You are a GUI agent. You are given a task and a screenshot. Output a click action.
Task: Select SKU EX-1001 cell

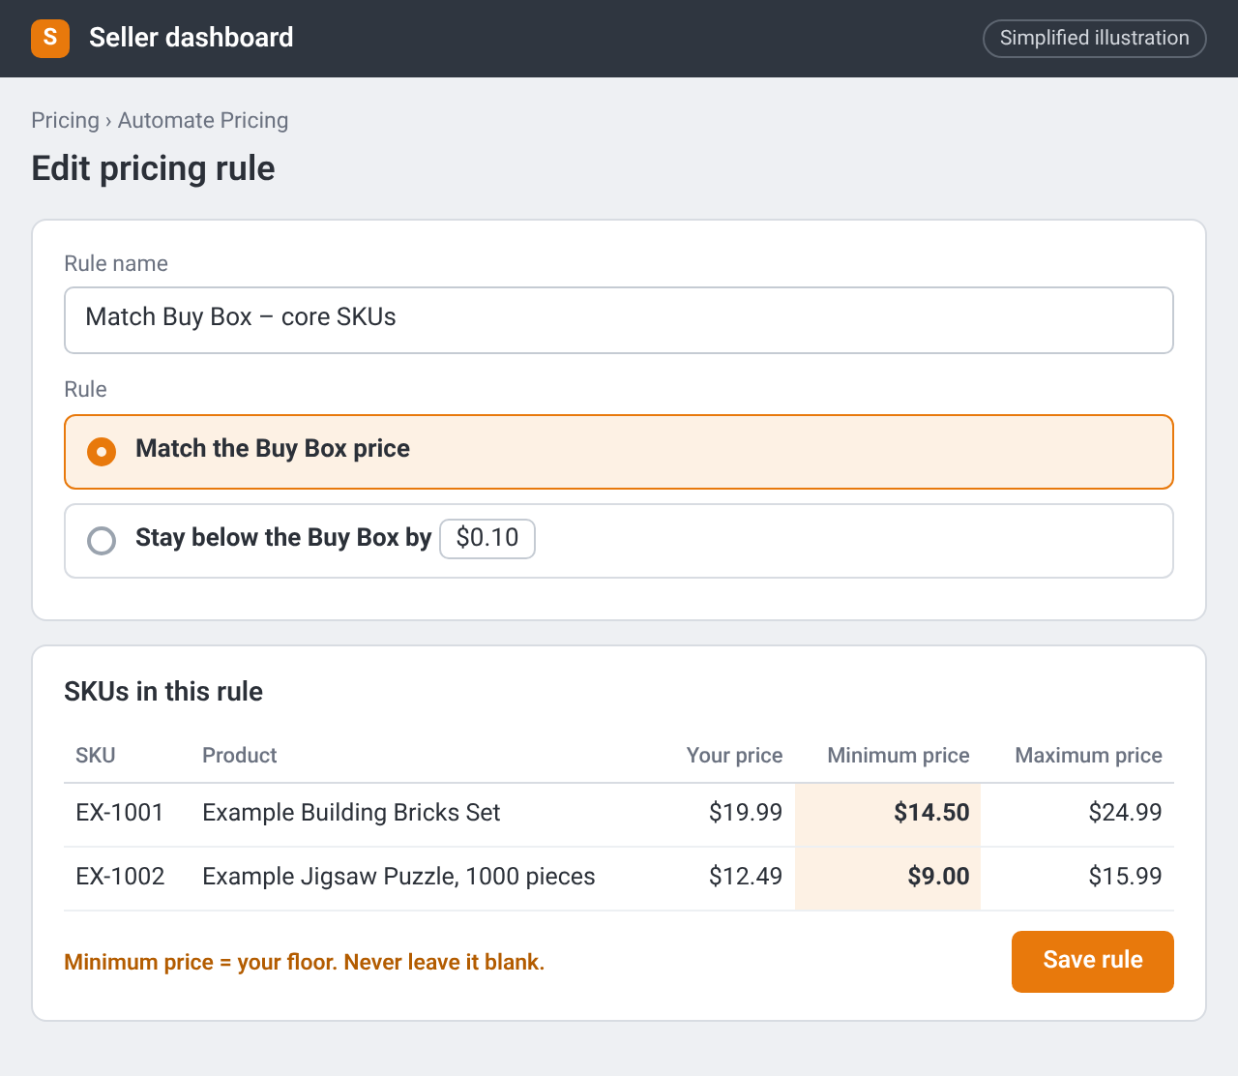[x=120, y=813]
